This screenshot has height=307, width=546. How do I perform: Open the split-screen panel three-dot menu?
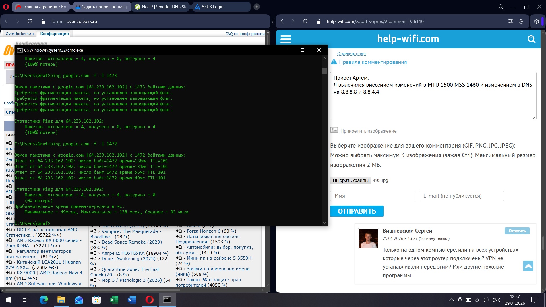click(x=273, y=21)
